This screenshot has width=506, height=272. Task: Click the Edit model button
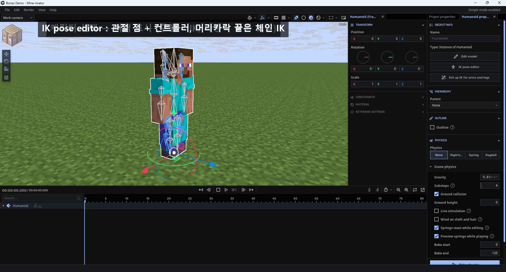(465, 56)
